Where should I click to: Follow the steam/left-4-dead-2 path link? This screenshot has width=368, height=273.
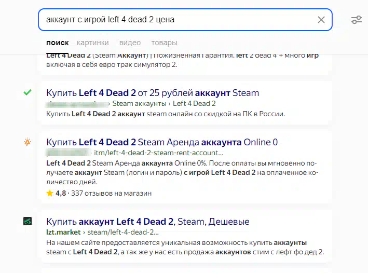coord(123,232)
